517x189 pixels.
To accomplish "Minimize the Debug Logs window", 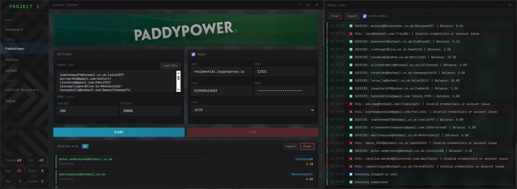I will (501, 5).
